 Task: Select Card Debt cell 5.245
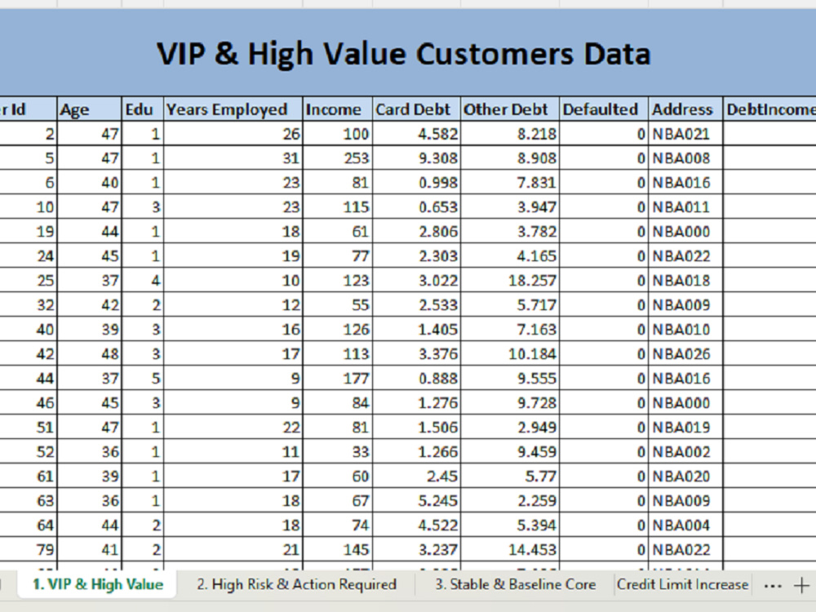tap(416, 501)
